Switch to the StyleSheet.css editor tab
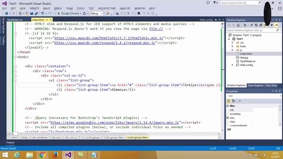Image resolution: width=283 pixels, height=159 pixels. point(15,20)
